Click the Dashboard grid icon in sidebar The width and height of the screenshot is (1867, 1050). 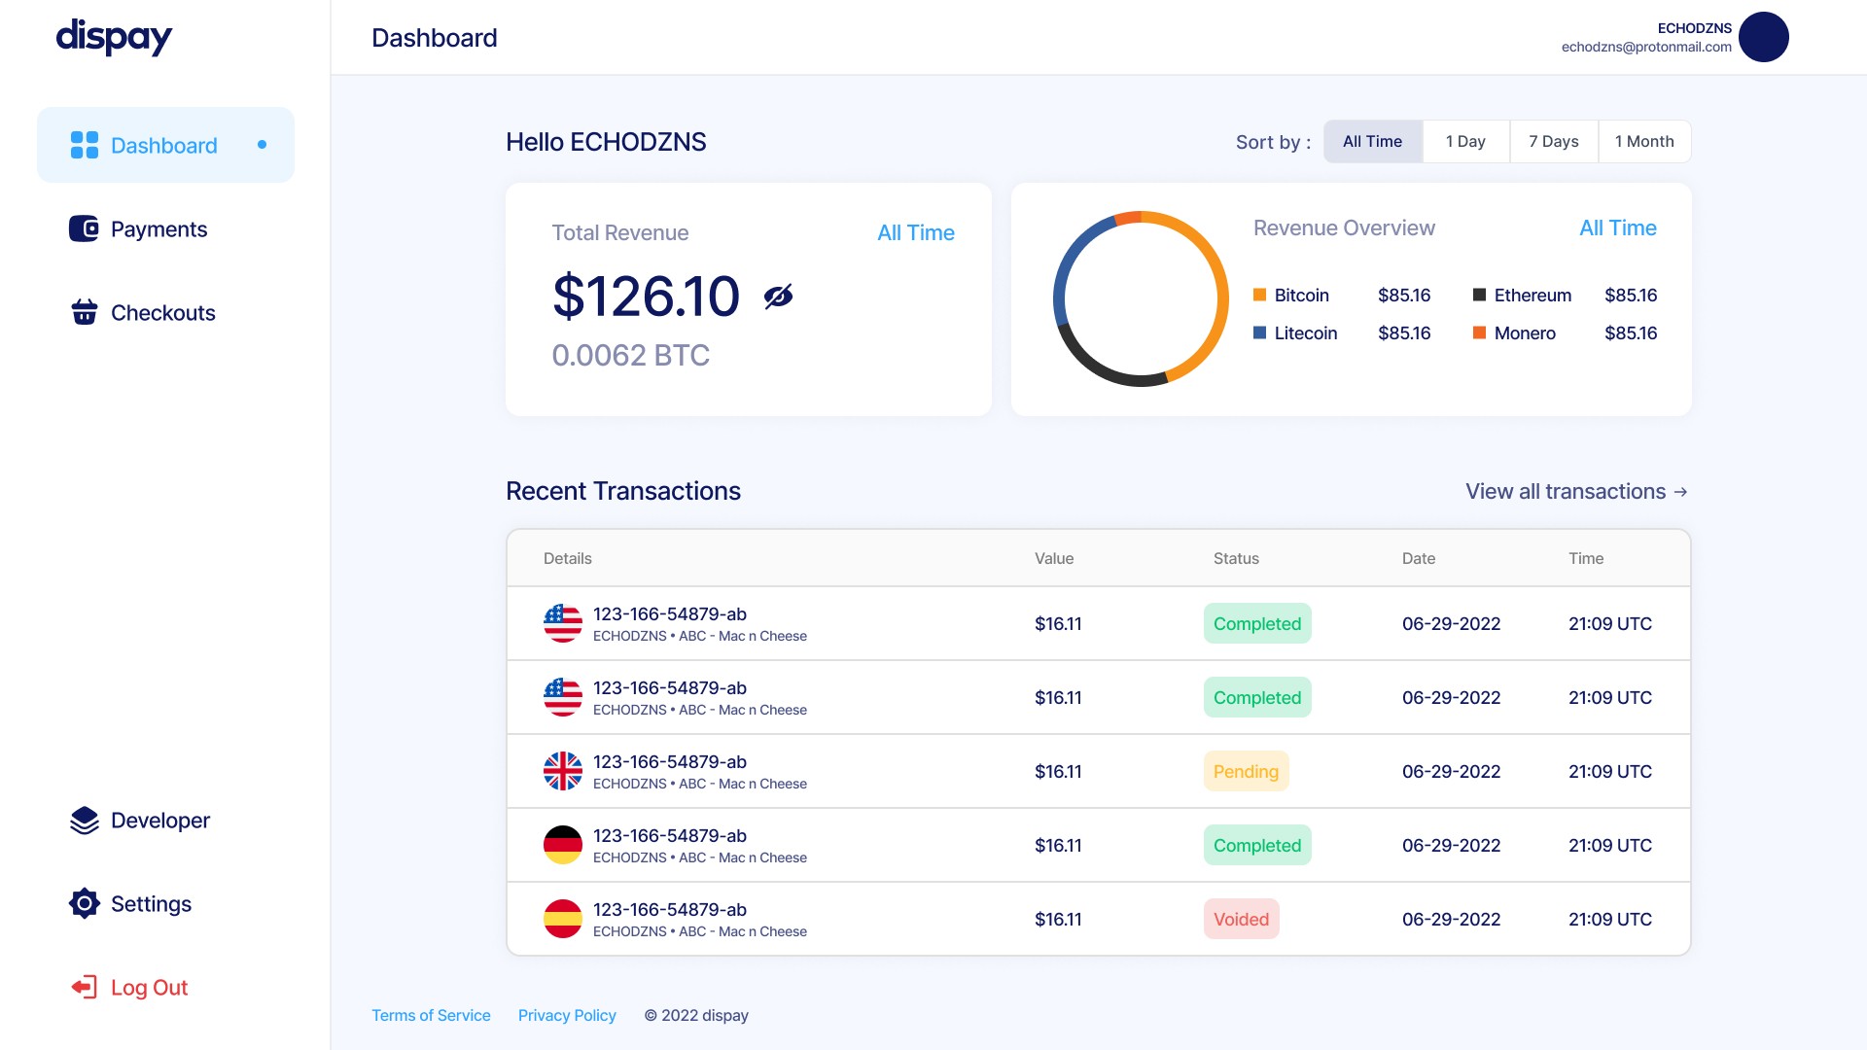85,145
